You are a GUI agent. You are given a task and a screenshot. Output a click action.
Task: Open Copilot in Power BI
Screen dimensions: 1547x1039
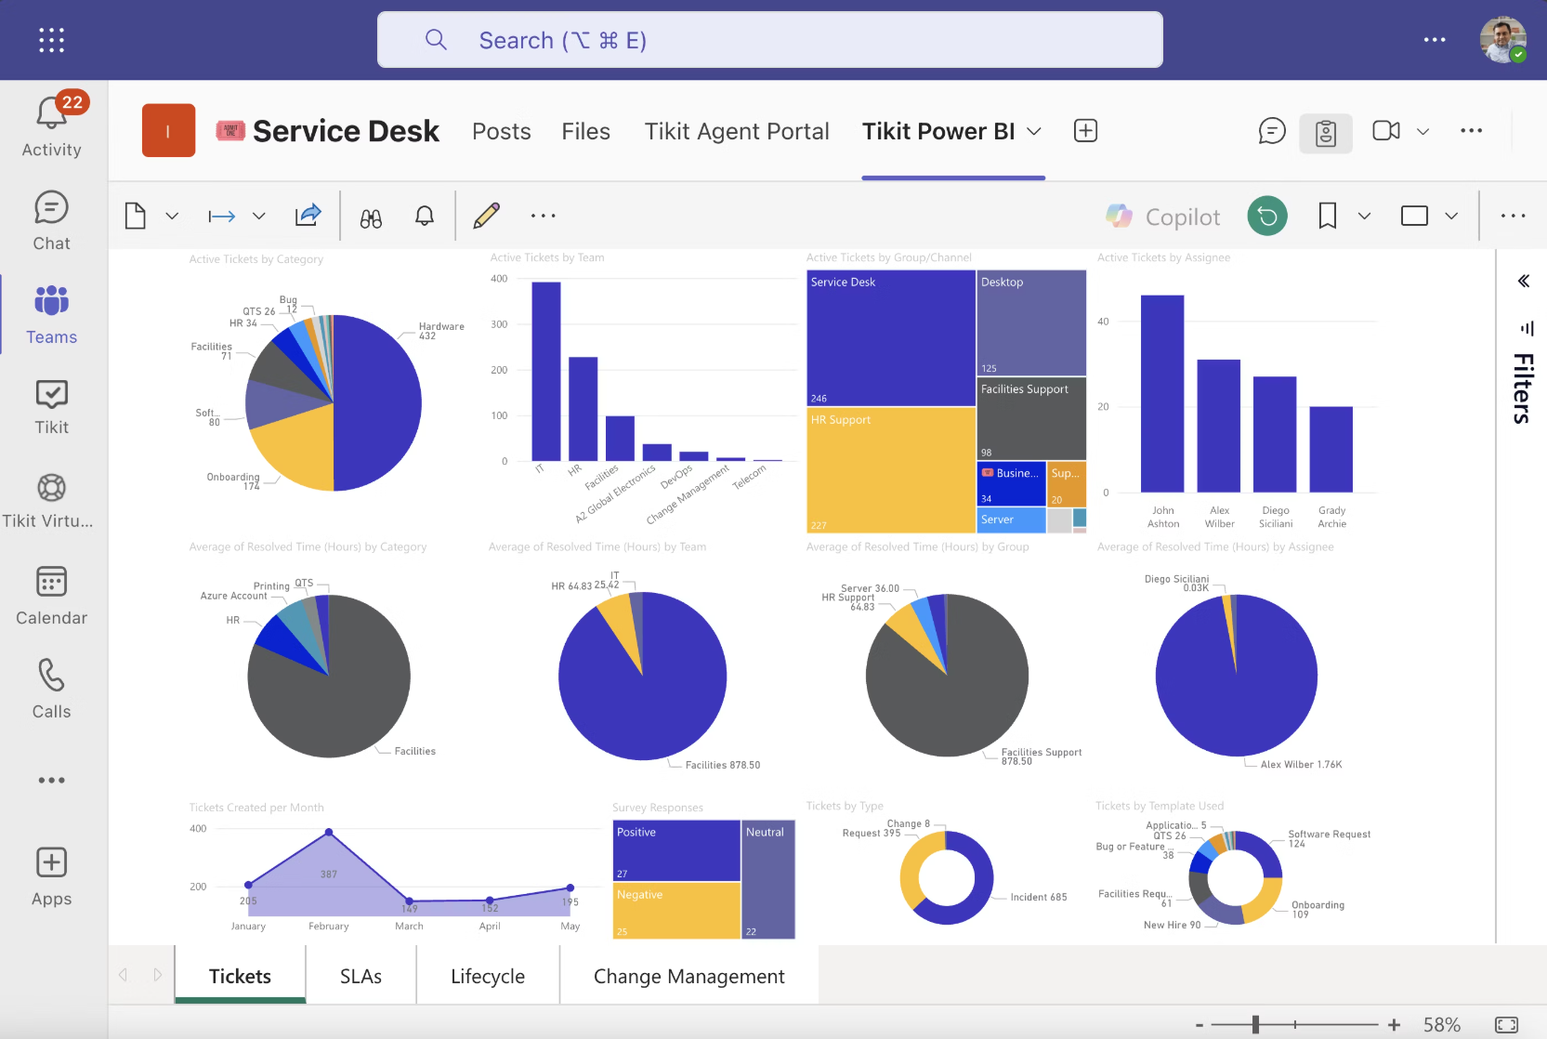click(1163, 217)
